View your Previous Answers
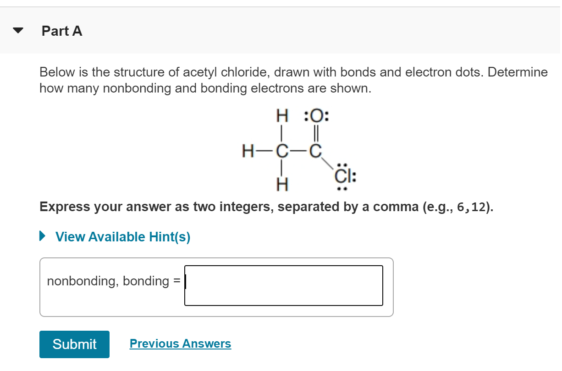Screen dimensions: 562x371 (180, 344)
